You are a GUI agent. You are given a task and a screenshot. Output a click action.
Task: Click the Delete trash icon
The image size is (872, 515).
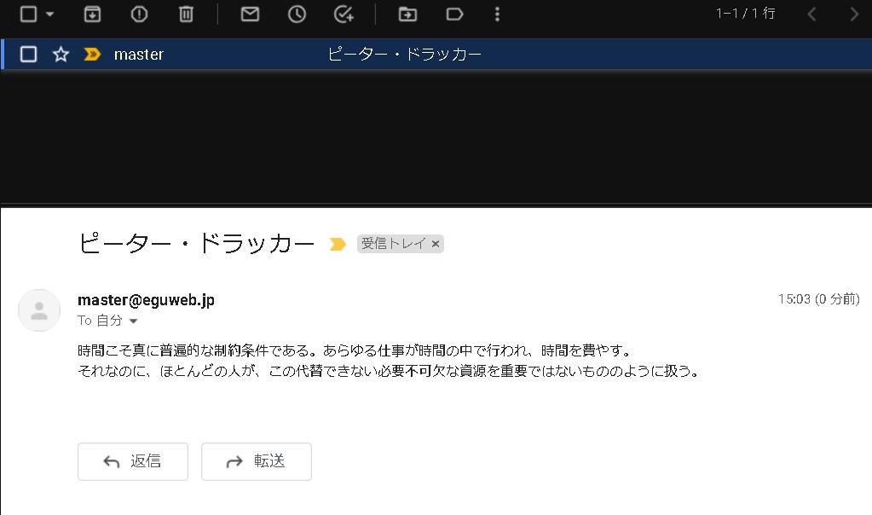point(186,14)
